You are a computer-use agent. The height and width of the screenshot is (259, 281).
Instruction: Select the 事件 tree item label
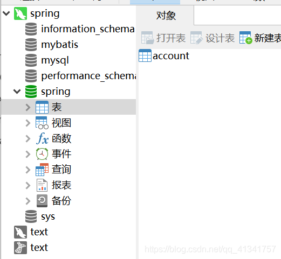pos(61,154)
